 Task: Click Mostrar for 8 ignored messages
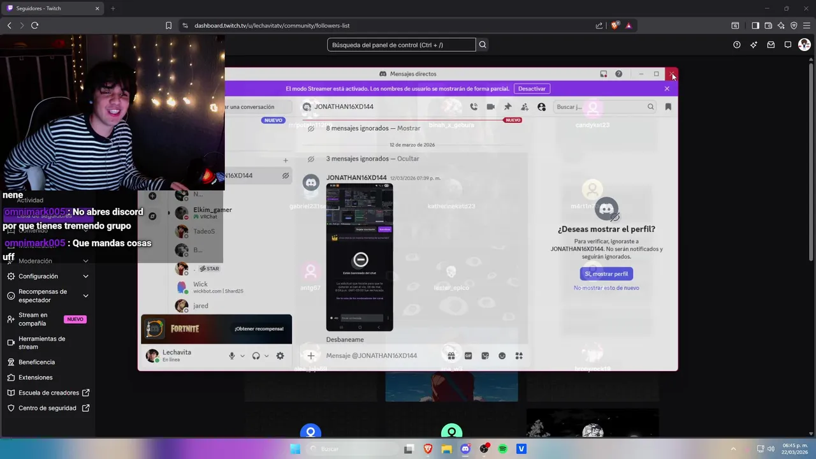[x=409, y=128]
